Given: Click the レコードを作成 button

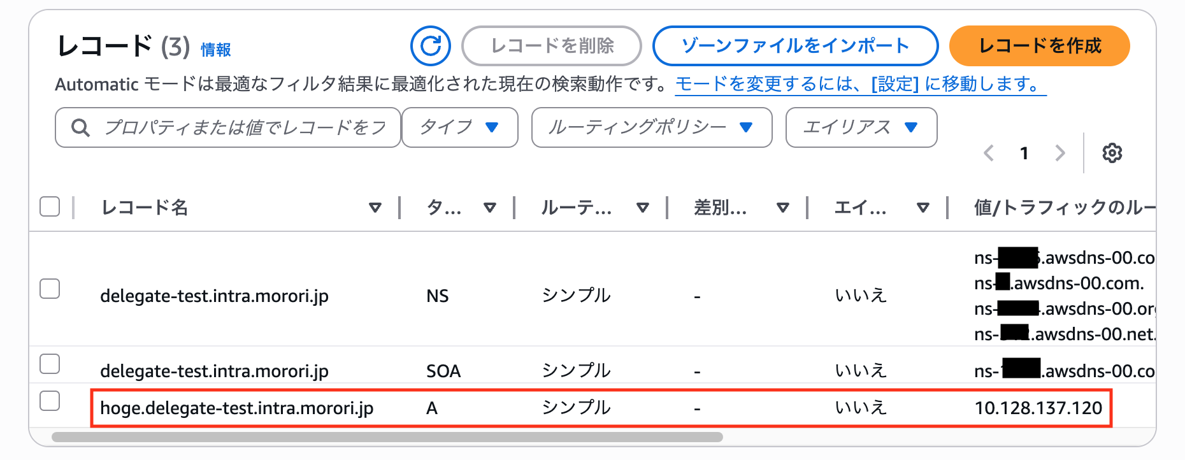Looking at the screenshot, I should 1038,45.
